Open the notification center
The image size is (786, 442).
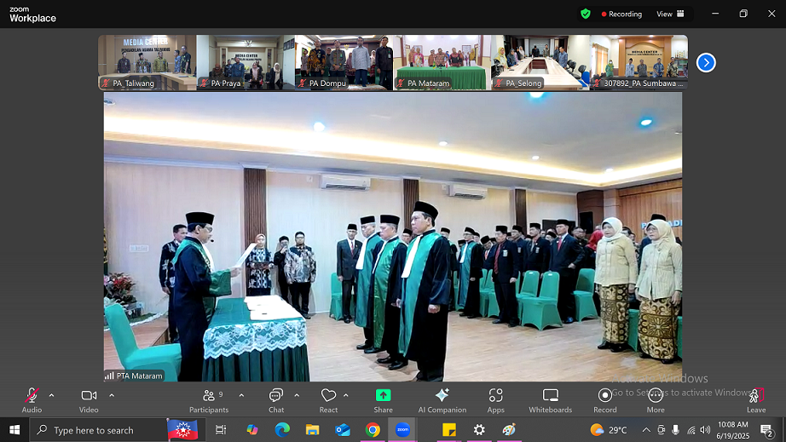pos(766,430)
